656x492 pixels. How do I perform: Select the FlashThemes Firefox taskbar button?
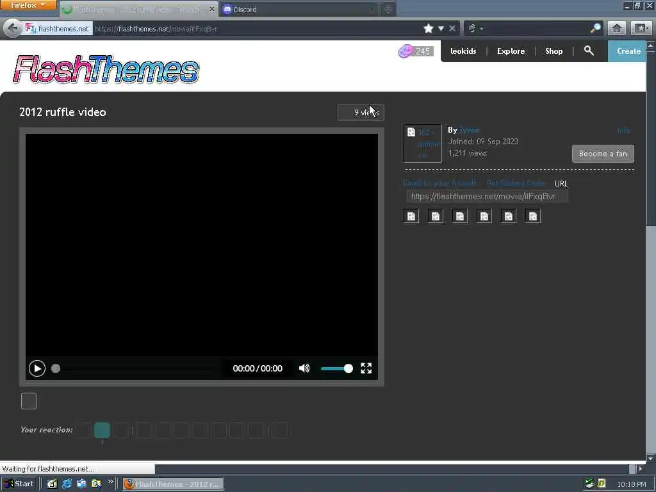click(x=173, y=484)
